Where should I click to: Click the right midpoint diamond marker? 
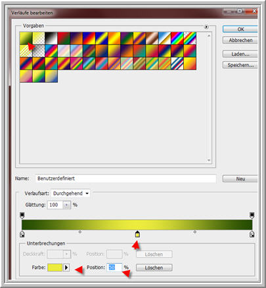pos(195,232)
